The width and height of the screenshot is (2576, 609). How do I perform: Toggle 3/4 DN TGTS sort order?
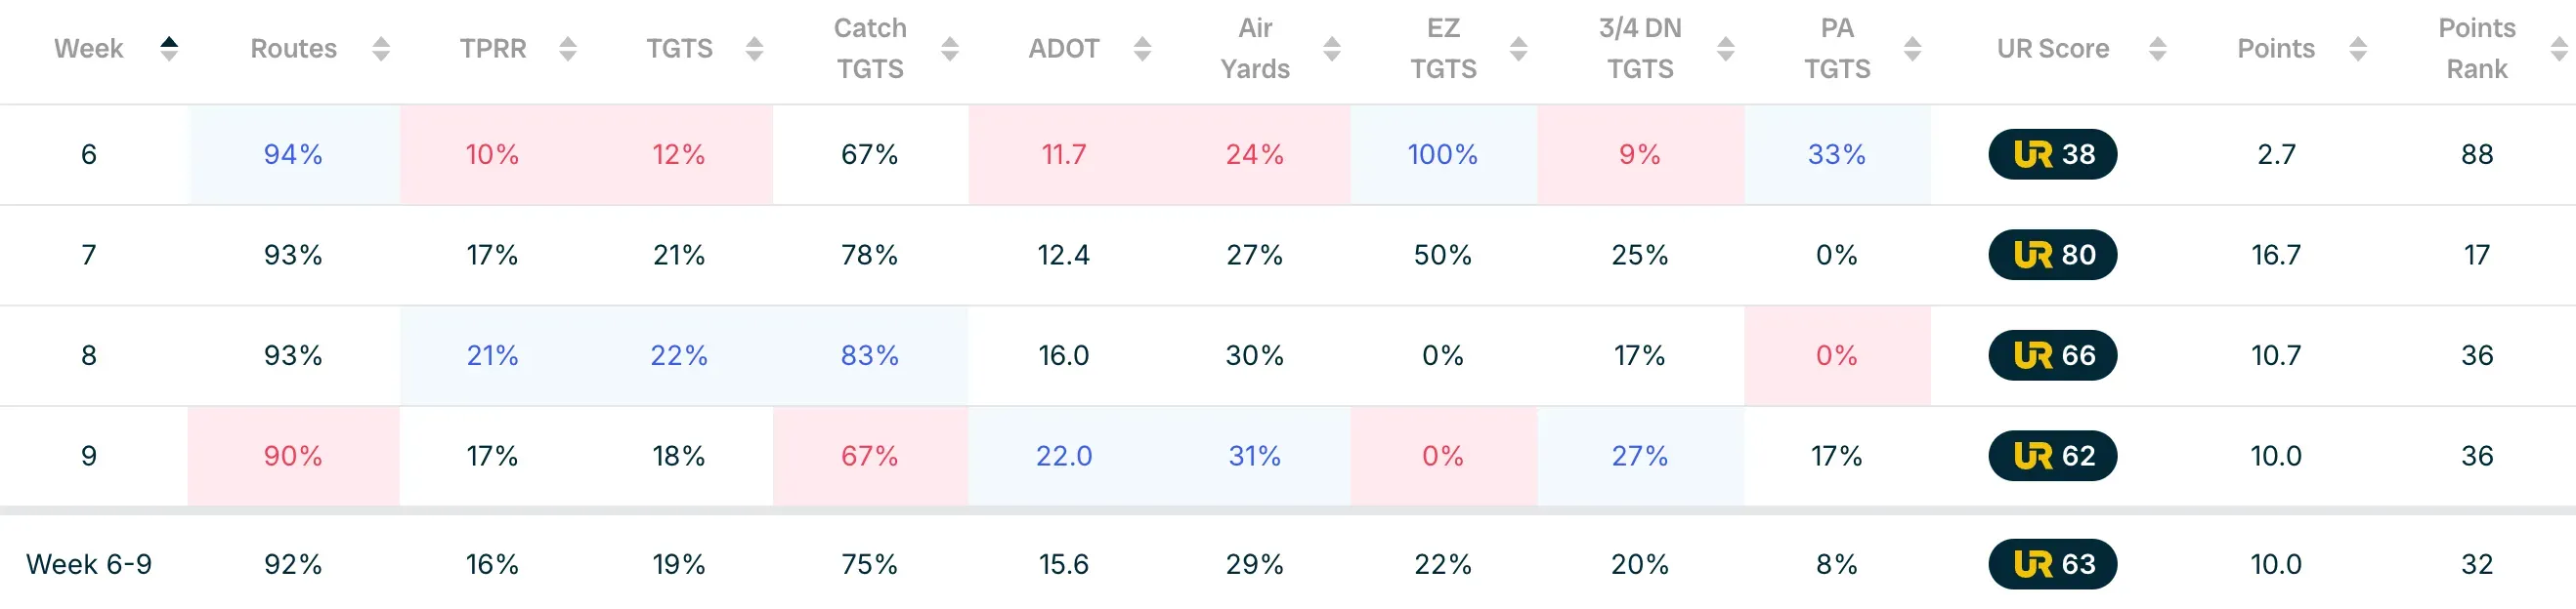(x=1725, y=48)
